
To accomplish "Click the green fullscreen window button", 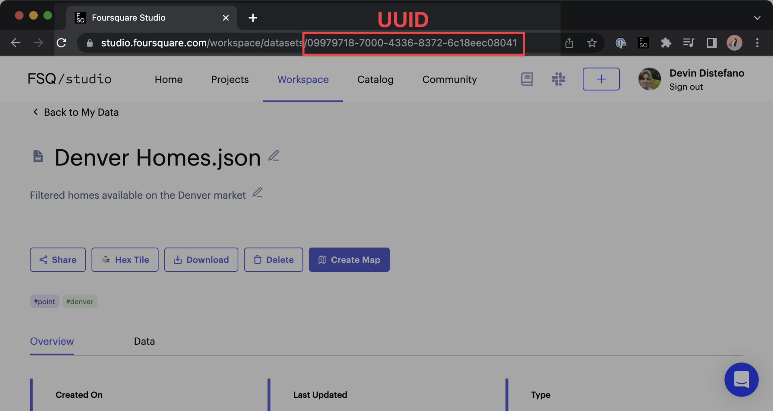I will click(x=48, y=15).
